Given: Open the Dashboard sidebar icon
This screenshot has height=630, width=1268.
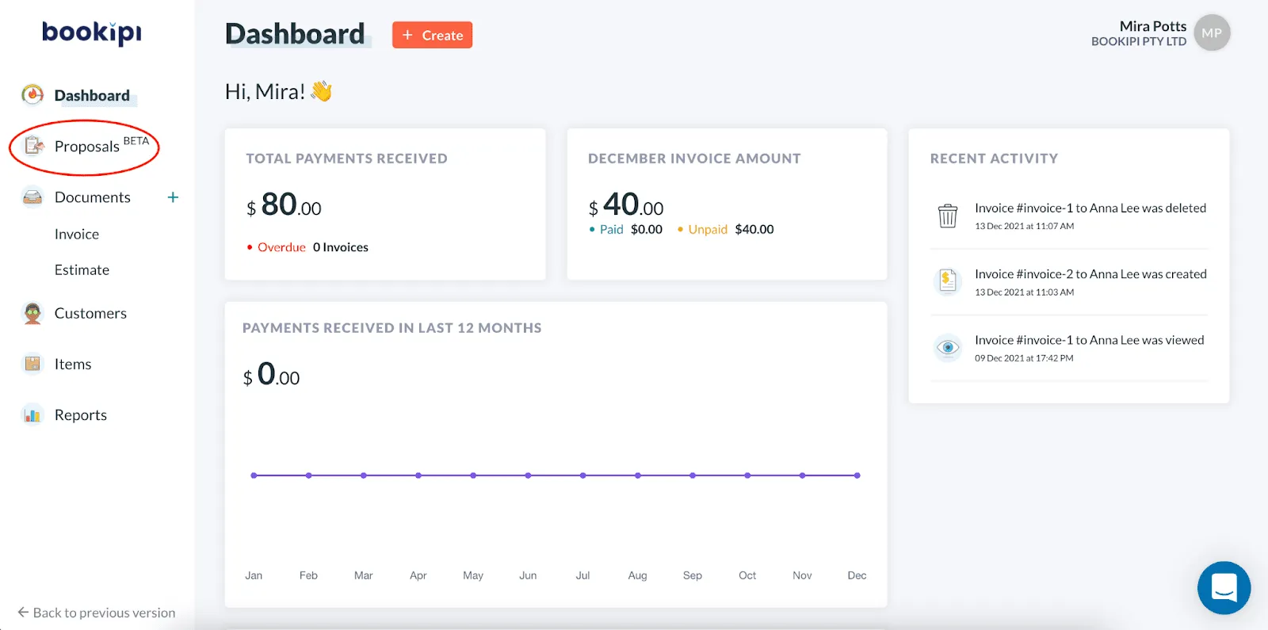Looking at the screenshot, I should (x=32, y=95).
